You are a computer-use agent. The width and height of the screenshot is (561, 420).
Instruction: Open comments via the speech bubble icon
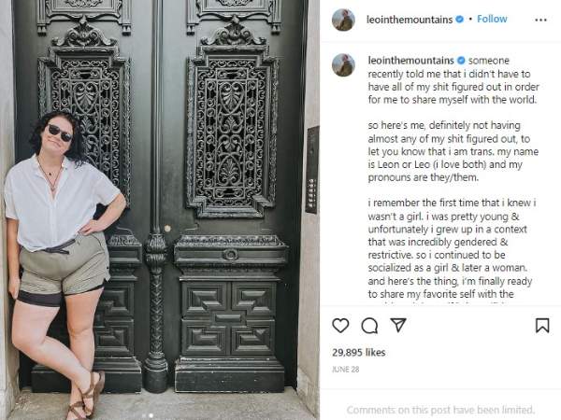click(369, 326)
